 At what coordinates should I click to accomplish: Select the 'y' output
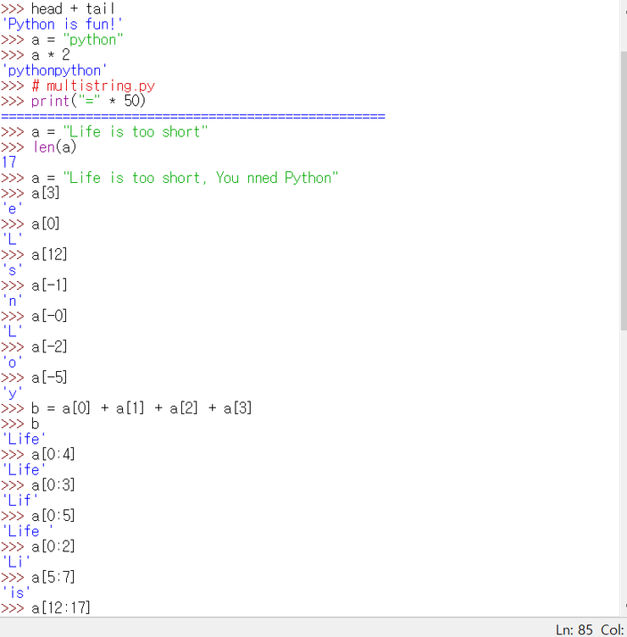[12, 393]
